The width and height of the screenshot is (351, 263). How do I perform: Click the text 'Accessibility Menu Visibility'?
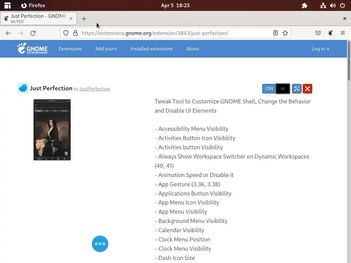click(x=193, y=129)
